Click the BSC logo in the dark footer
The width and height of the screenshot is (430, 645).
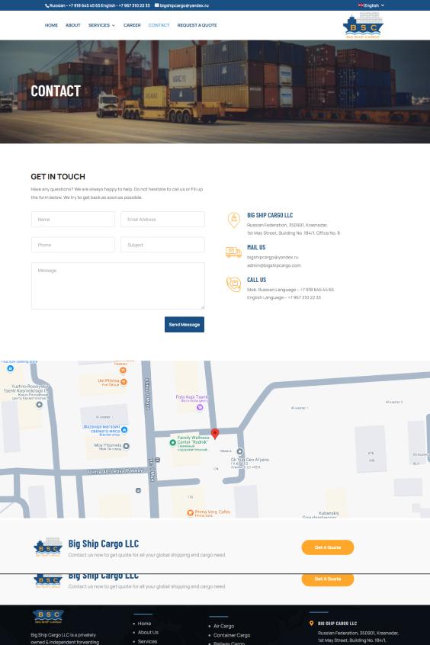coord(49,616)
